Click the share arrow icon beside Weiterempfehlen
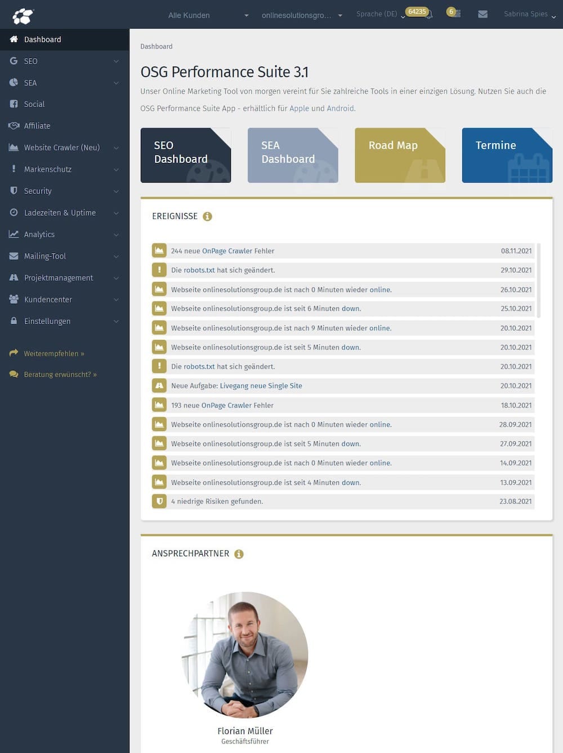This screenshot has height=753, width=563. 14,353
